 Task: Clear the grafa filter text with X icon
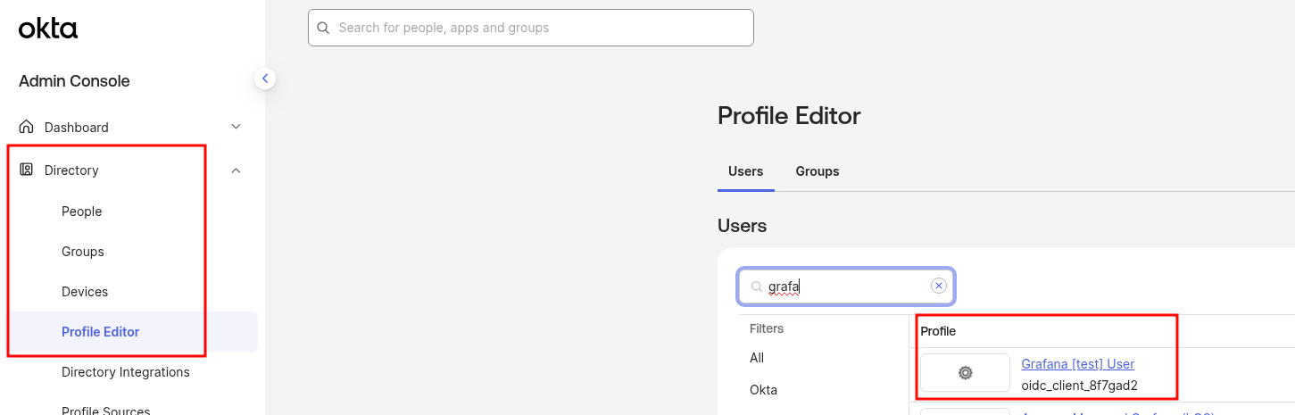point(938,286)
